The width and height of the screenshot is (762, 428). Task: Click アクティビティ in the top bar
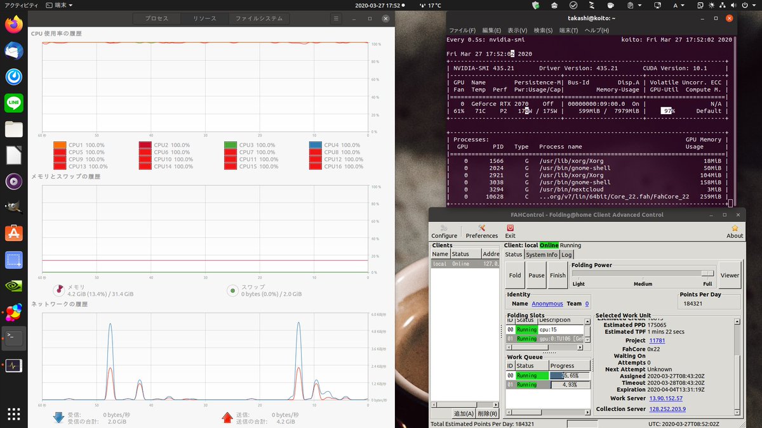(x=20, y=5)
